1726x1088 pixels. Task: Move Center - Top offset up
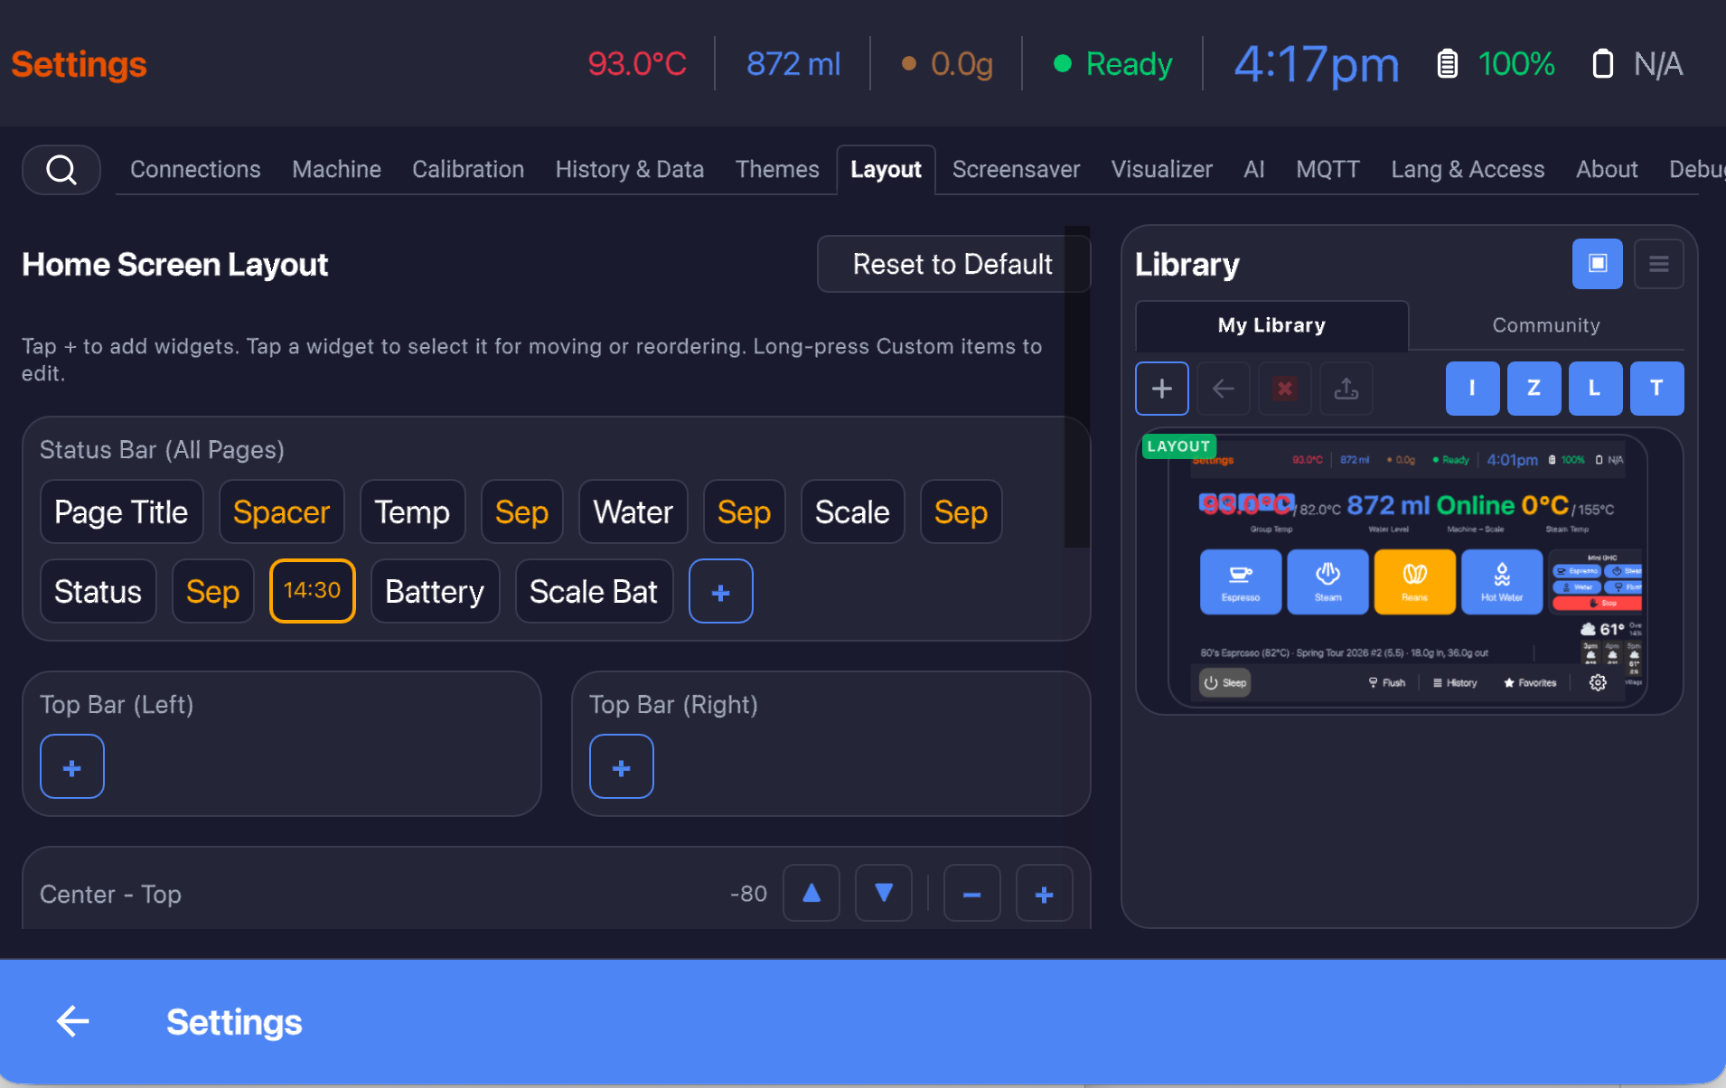[x=811, y=894]
